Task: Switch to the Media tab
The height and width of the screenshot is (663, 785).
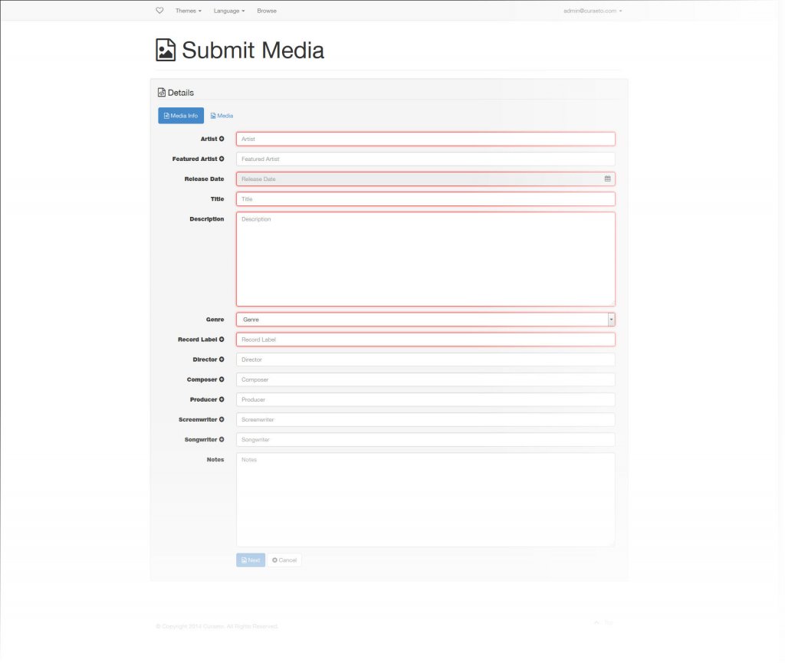Action: (x=222, y=116)
